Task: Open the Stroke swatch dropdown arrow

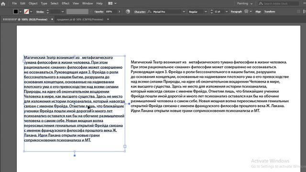Action: click(31, 11)
